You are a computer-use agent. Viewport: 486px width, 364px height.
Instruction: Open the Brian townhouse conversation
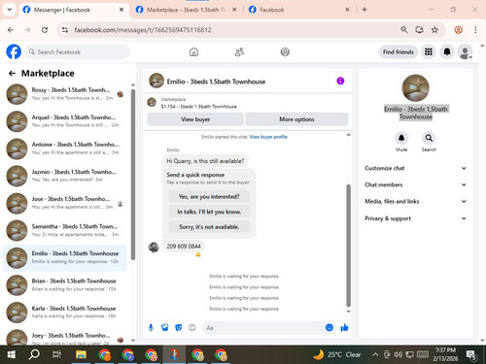(x=65, y=284)
